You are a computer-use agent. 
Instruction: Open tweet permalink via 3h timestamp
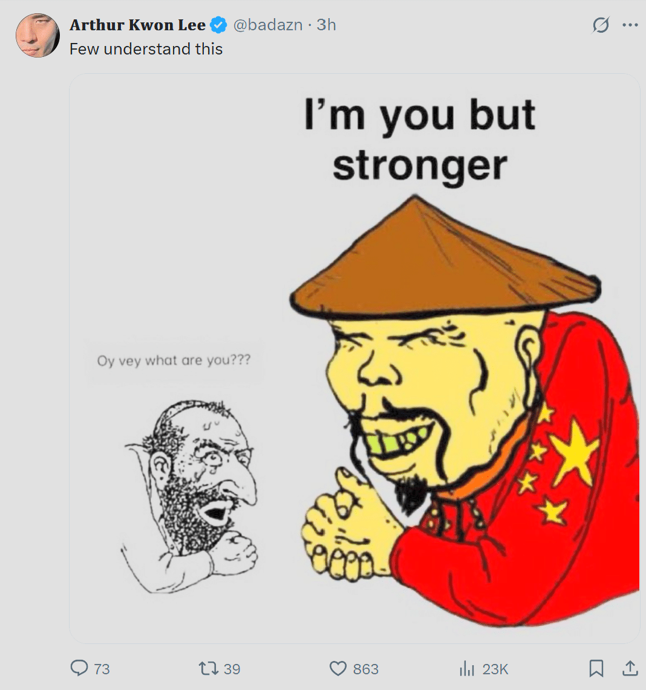(326, 25)
